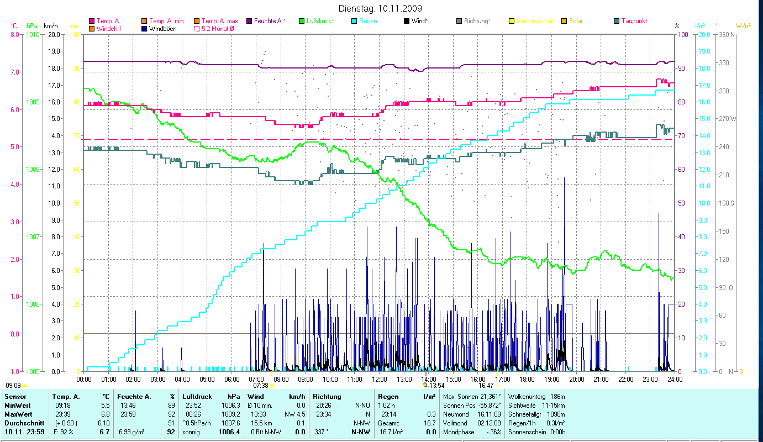This screenshot has width=763, height=442.
Task: Select the chart title 'Dienstag, 10.11.2009'
Action: pyautogui.click(x=380, y=8)
